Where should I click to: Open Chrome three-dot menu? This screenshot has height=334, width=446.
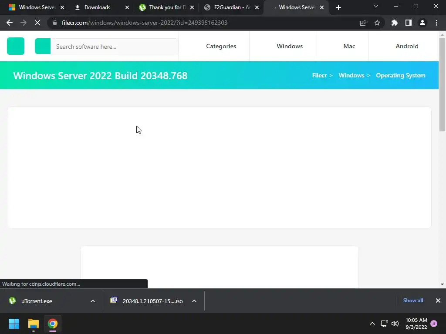(x=436, y=23)
